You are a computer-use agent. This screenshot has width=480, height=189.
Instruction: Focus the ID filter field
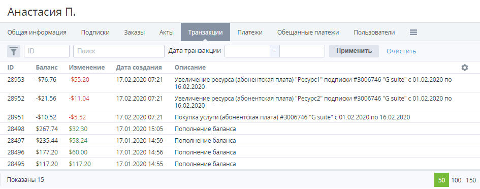(47, 51)
